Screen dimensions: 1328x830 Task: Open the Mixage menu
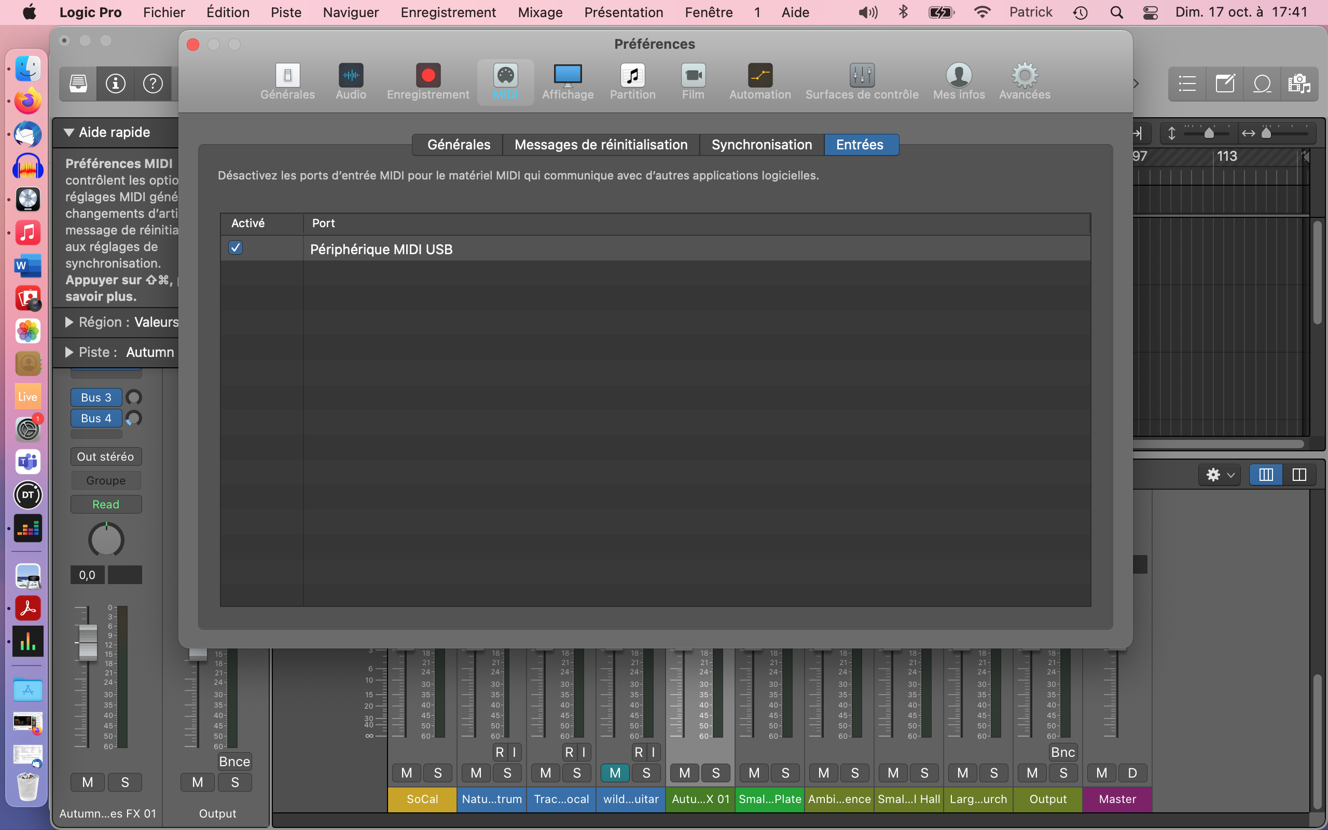[540, 12]
